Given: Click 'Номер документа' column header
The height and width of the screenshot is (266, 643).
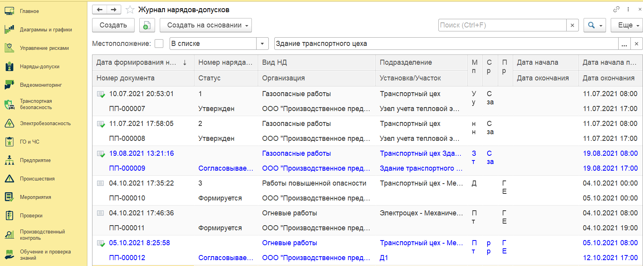Looking at the screenshot, I should [x=143, y=78].
